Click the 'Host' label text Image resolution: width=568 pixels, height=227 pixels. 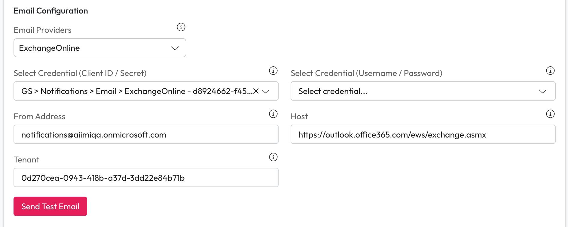click(x=299, y=117)
